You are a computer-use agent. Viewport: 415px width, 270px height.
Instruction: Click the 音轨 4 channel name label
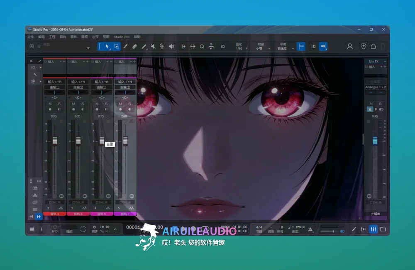[x=55, y=214]
